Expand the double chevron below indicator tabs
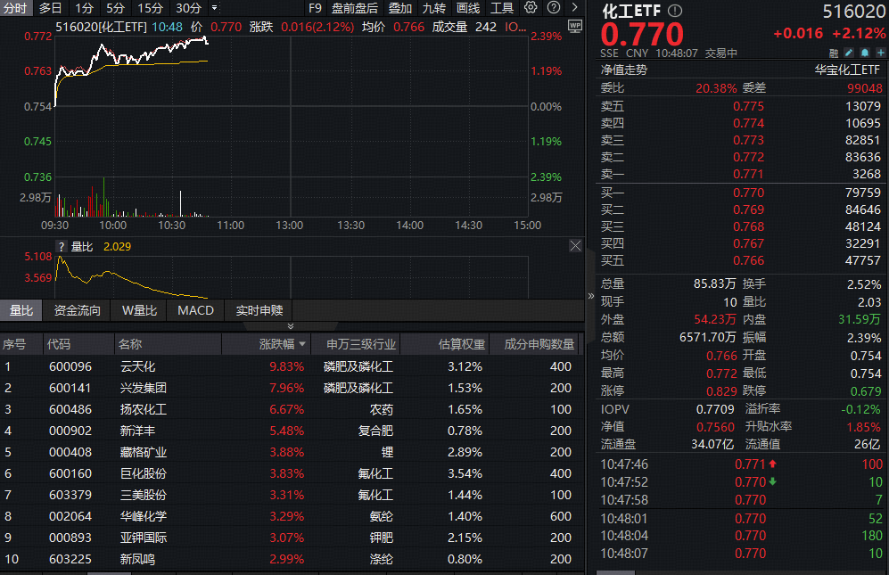Screen dimensions: 889x575 pyautogui.click(x=288, y=327)
